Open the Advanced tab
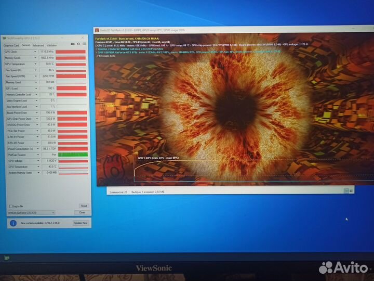This screenshot has width=374, height=281. coord(38,45)
